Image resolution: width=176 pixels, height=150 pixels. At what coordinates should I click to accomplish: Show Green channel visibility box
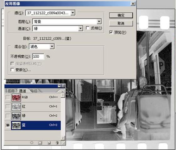[8, 116]
